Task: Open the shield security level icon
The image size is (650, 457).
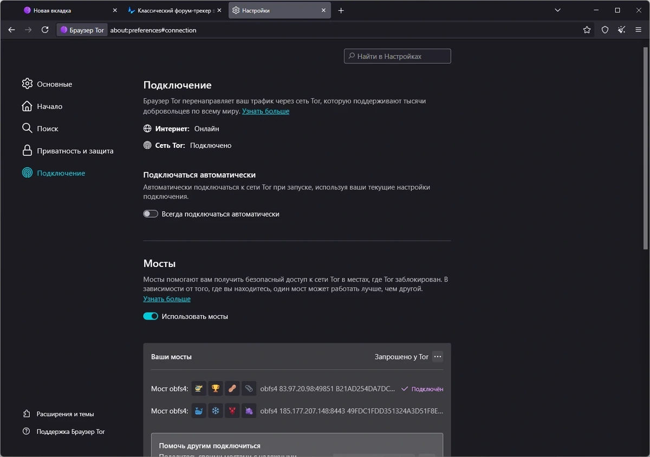Action: click(605, 30)
